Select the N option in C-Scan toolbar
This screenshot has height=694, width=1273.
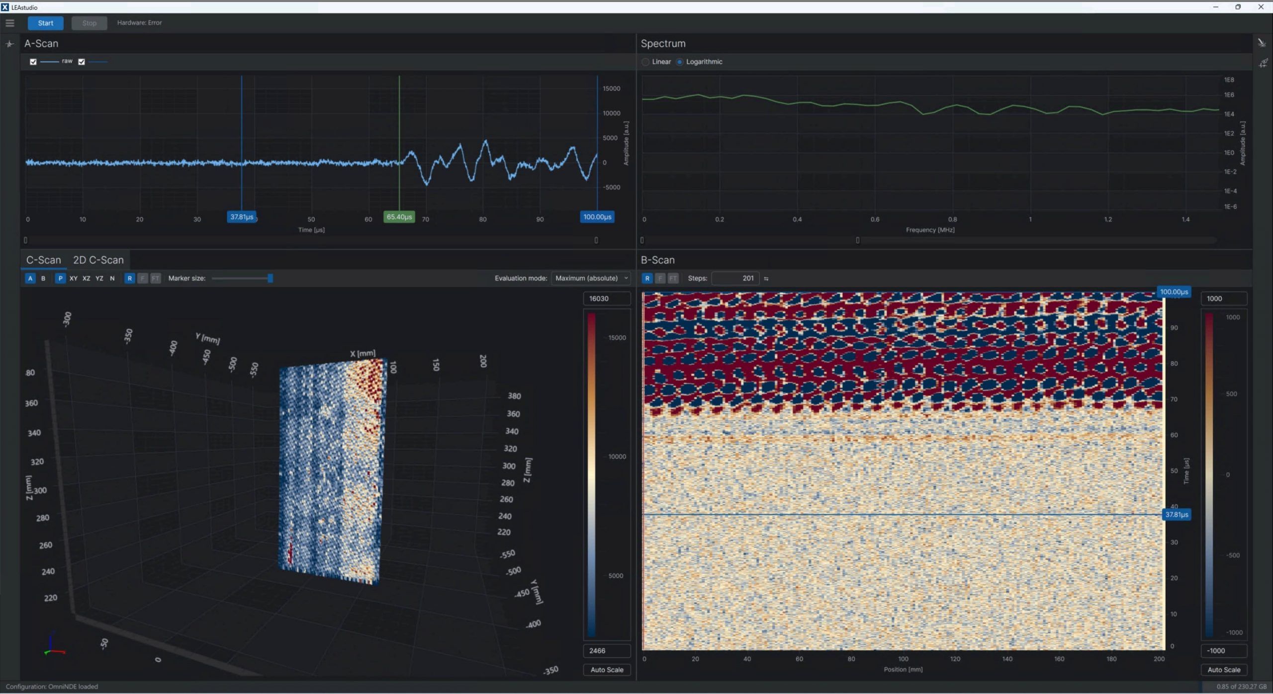(x=112, y=278)
